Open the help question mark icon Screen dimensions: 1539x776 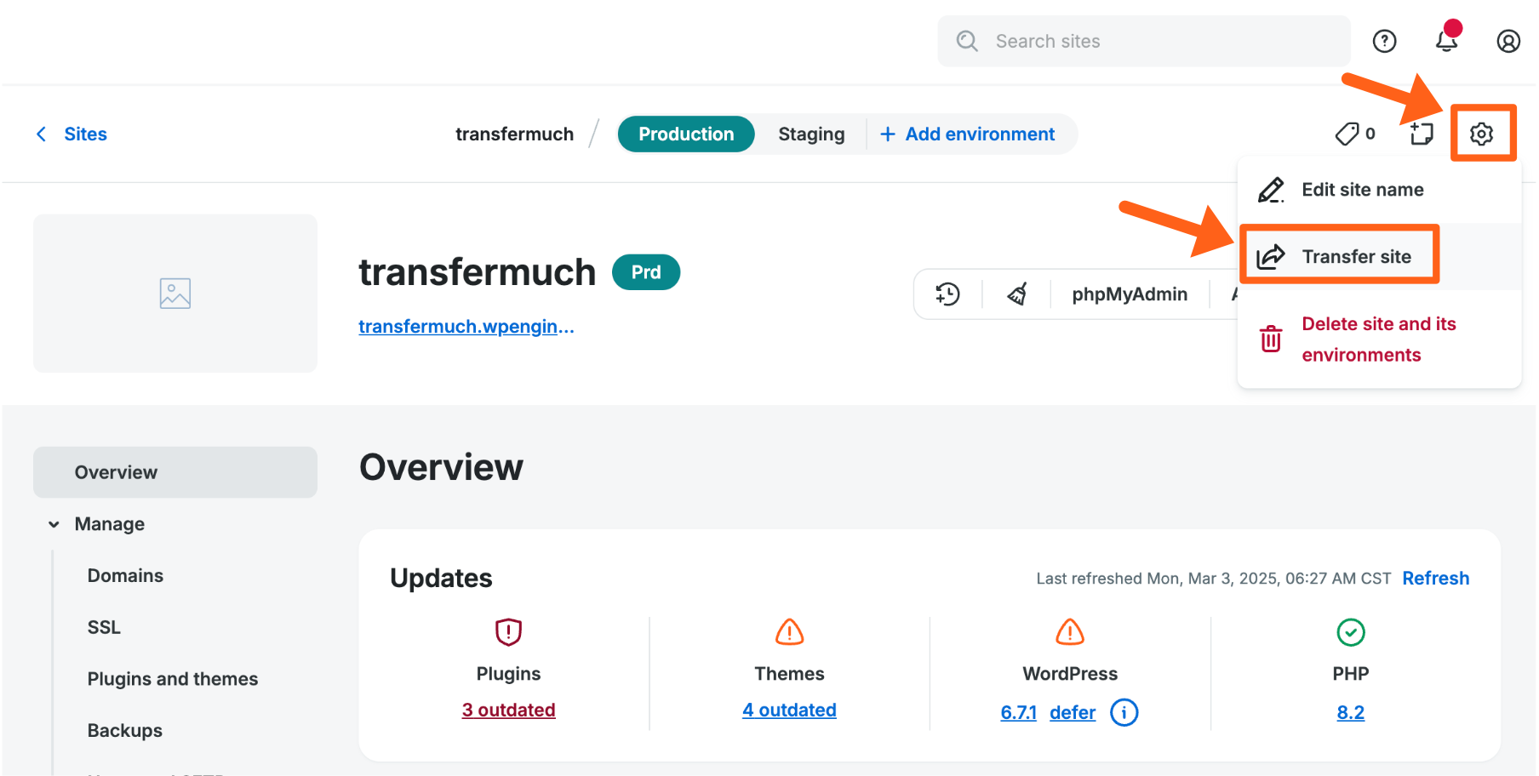pos(1384,40)
